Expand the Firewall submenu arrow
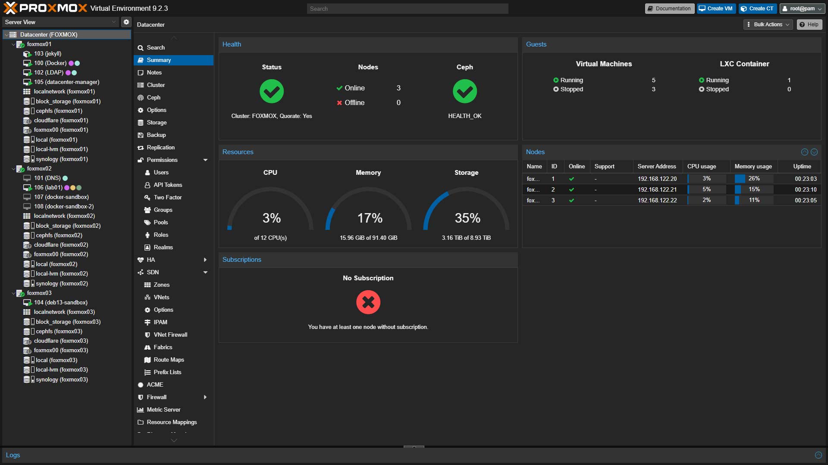Screen dimensions: 828x465 coord(205,397)
